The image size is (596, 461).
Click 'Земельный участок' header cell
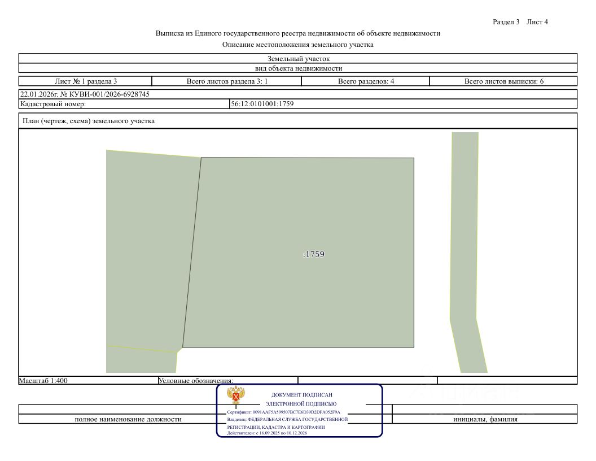(299, 59)
